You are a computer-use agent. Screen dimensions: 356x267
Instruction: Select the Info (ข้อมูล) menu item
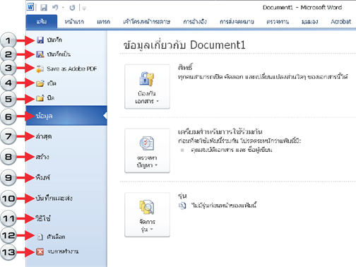[x=66, y=115]
